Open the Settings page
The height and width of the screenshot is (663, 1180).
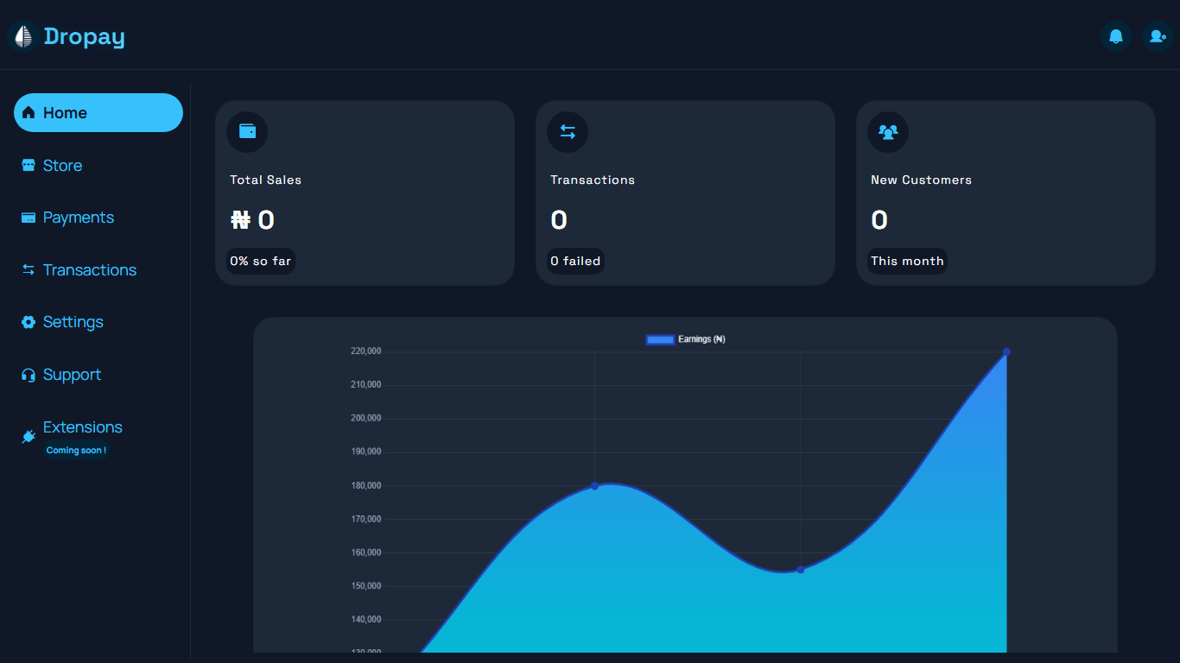73,322
